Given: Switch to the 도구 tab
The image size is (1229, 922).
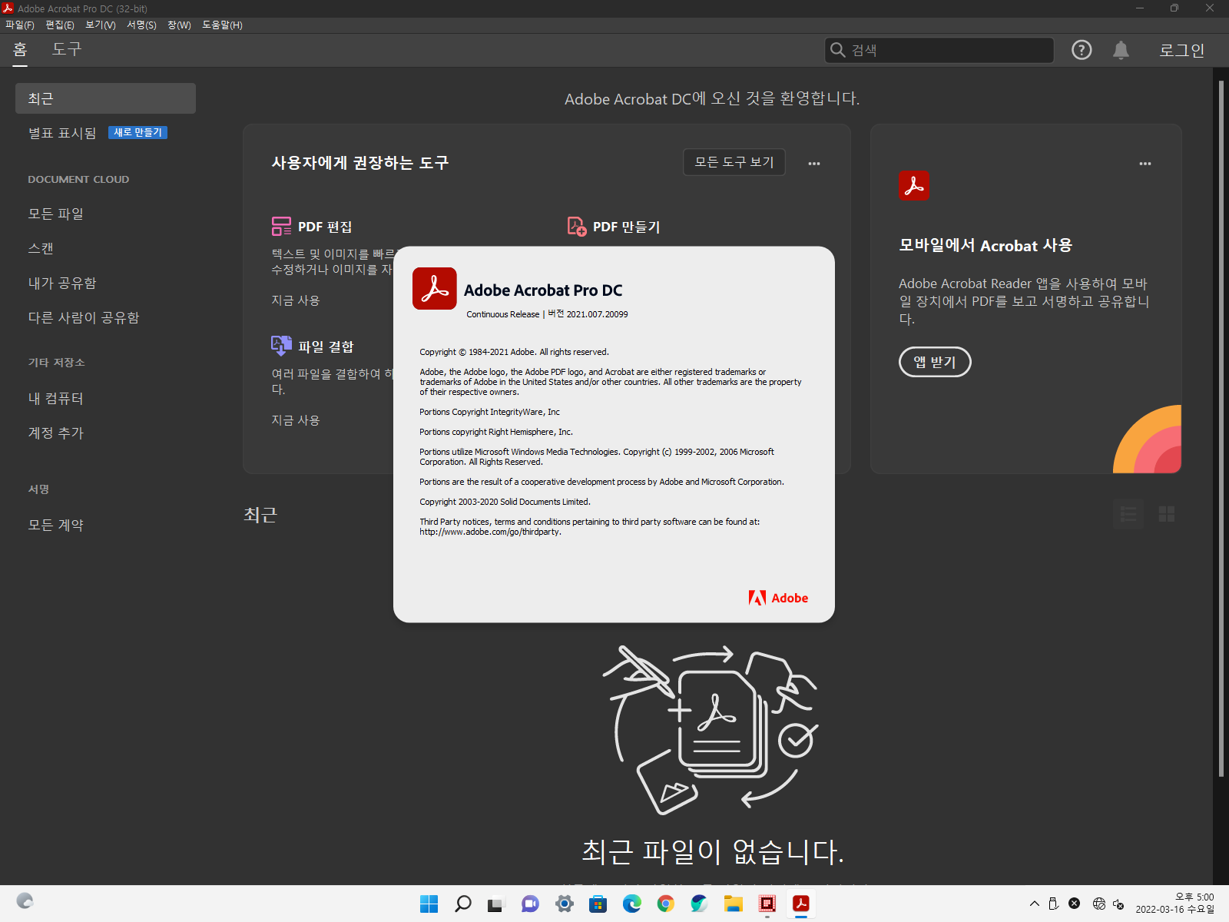Looking at the screenshot, I should [x=66, y=50].
